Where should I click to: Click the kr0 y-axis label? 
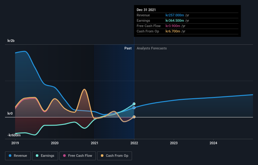(10, 113)
